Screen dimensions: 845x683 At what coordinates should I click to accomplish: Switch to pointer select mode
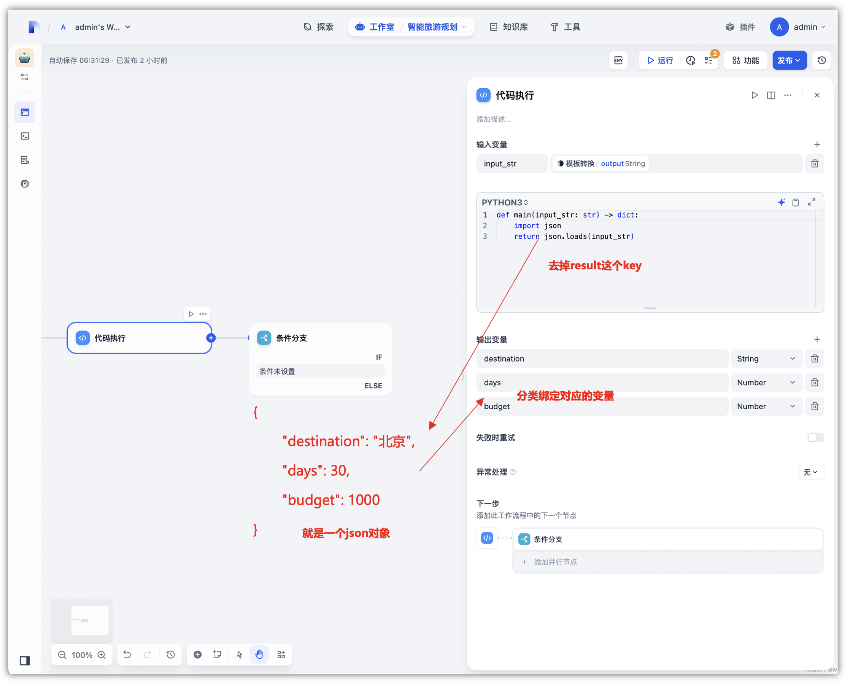(x=240, y=654)
